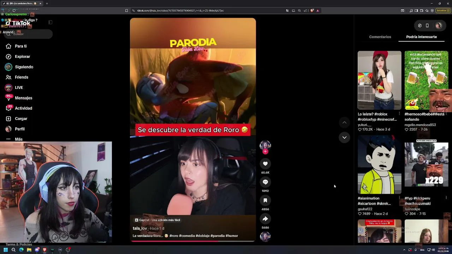
Task: Go to Explorar in TikTok sidebar
Action: click(x=22, y=56)
